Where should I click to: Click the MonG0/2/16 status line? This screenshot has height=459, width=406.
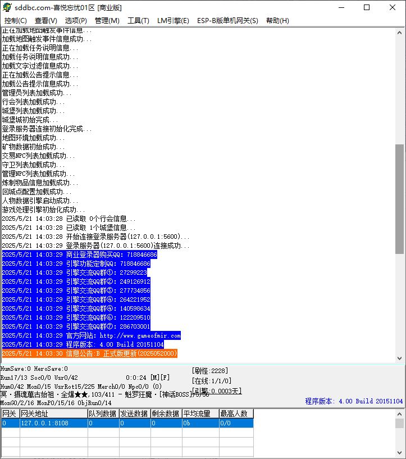(x=56, y=403)
